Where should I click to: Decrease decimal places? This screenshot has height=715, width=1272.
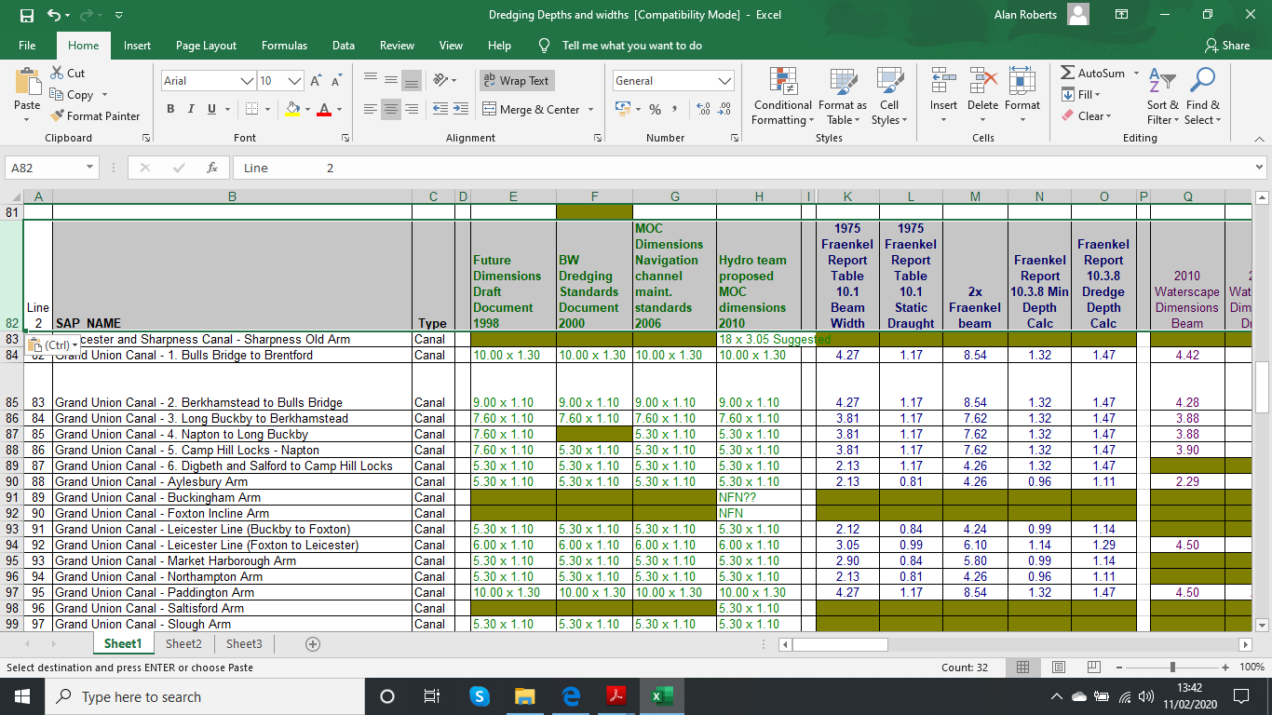pyautogui.click(x=724, y=109)
